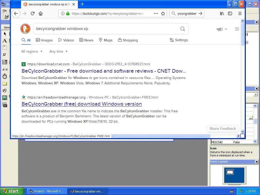The width and height of the screenshot is (260, 195).
Task: Select the Pointer tool in VB toolbox
Action: (5, 34)
